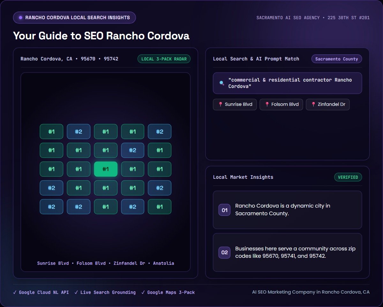
Task: Click the magnifier icon in the search prompt box
Action: point(222,83)
